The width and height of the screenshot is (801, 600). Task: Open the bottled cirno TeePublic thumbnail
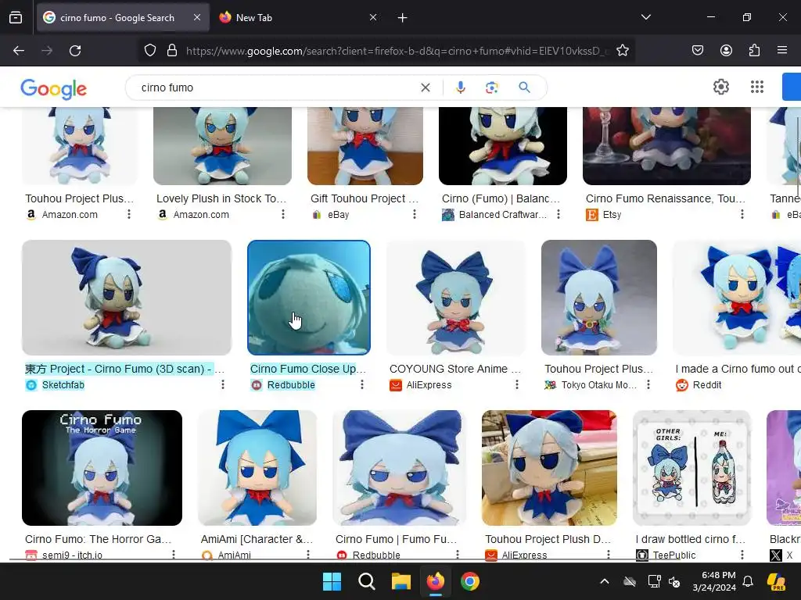pyautogui.click(x=691, y=468)
